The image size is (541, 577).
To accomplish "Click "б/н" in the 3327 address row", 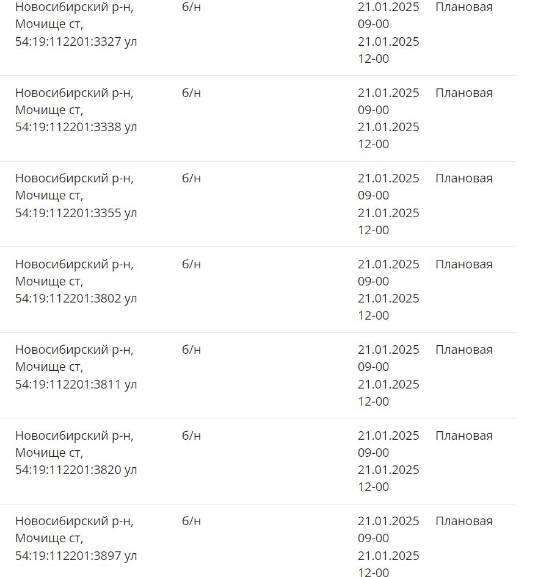I will pos(191,7).
